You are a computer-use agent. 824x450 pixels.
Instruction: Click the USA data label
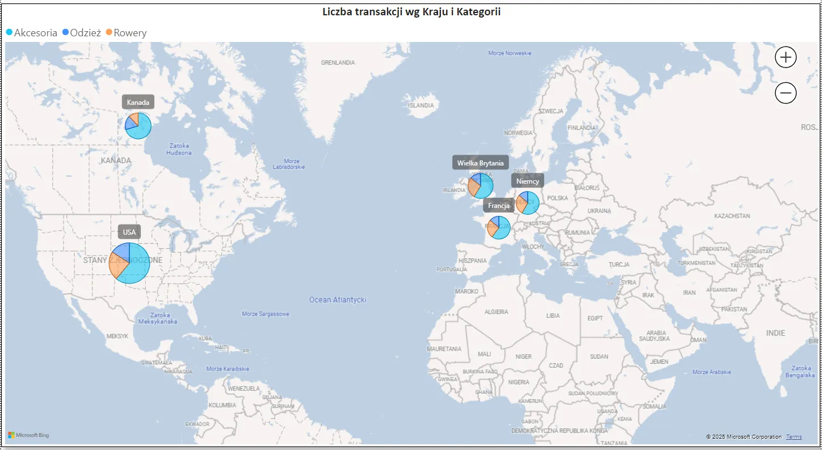(129, 232)
